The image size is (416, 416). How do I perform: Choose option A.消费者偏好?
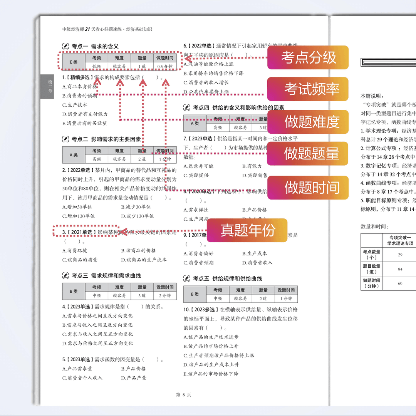pos(198,253)
